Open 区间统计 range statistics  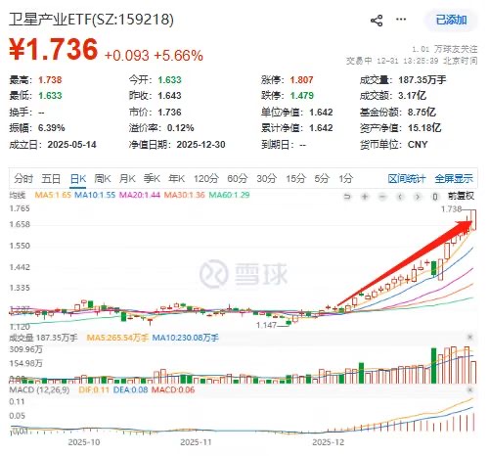407,179
